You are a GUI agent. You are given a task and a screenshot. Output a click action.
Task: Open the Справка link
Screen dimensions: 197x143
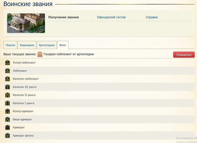152,17
